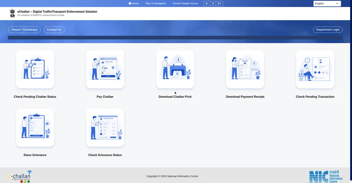Open Screen Reader Access link
Screen dimensions: 352x183
pos(186,4)
